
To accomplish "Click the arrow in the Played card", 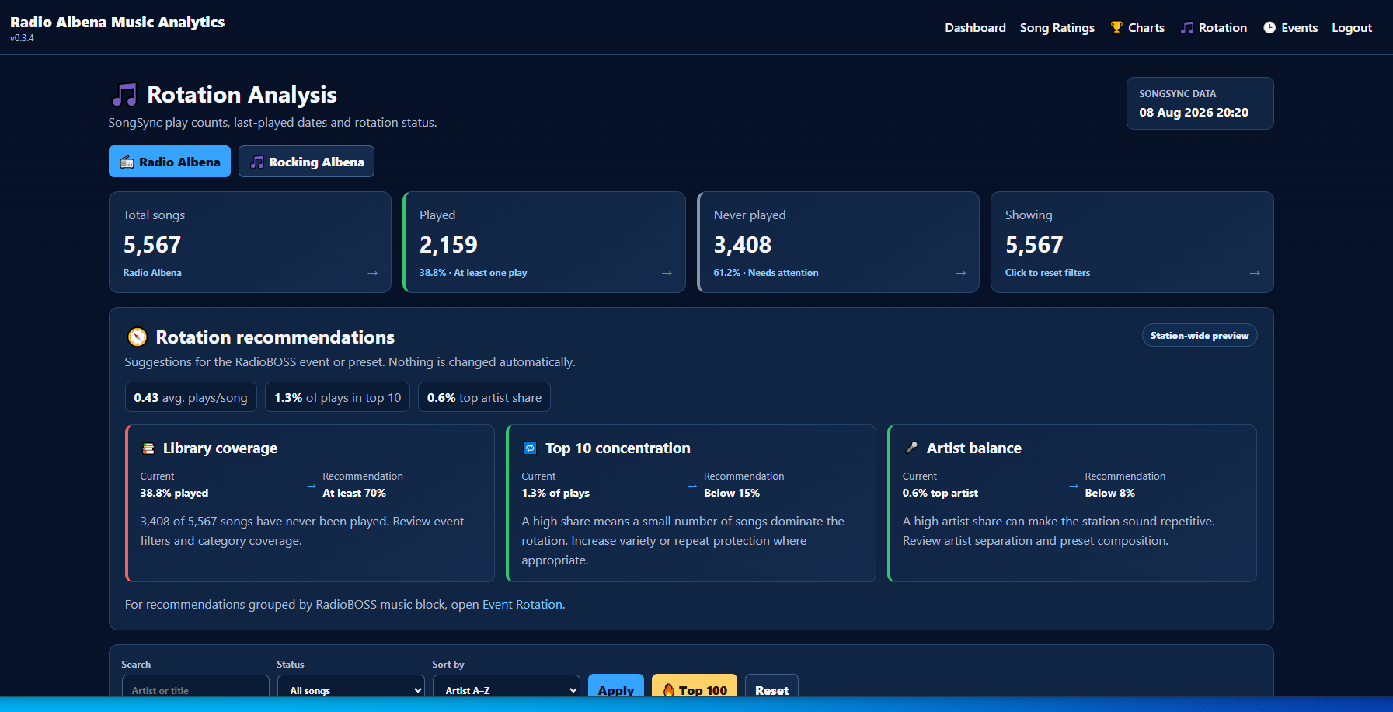I will tap(667, 273).
